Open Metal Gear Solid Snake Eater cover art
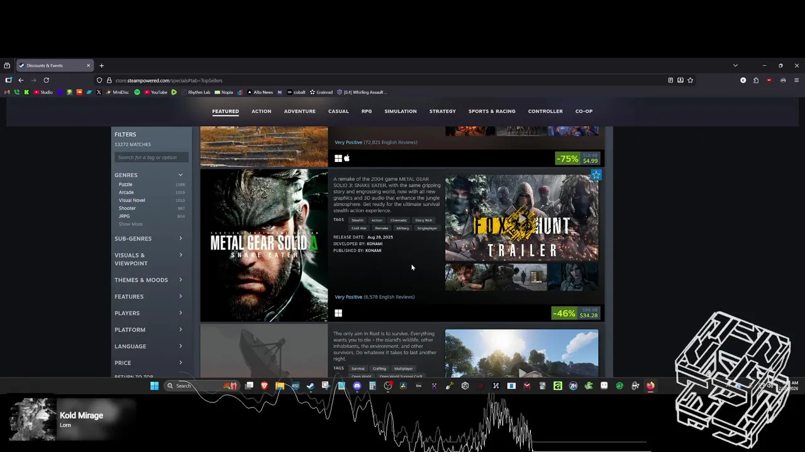The height and width of the screenshot is (452, 805). [x=264, y=245]
